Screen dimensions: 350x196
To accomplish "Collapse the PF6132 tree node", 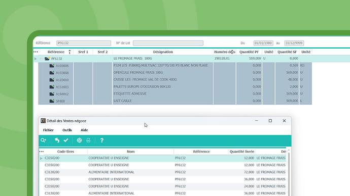I will [x=41, y=59].
